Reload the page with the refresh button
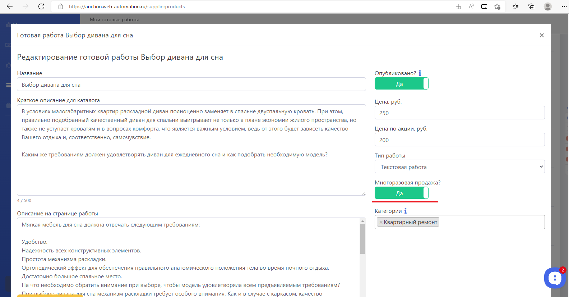Screen dimensions: 569x297 tap(41, 6)
